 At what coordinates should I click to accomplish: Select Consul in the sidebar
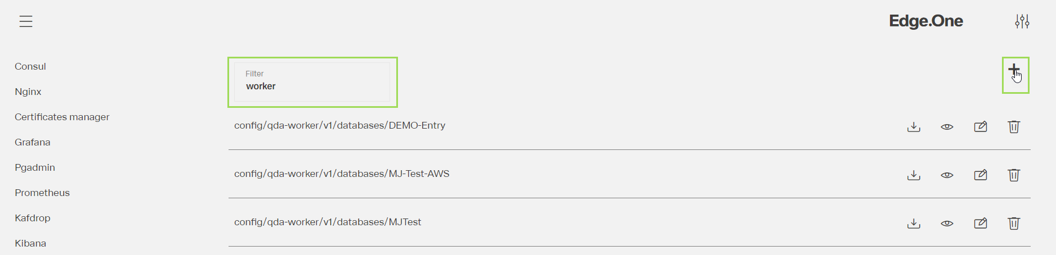pyautogui.click(x=30, y=66)
